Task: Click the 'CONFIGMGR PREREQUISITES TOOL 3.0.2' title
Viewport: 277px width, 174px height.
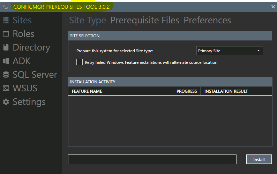Action: coord(61,7)
